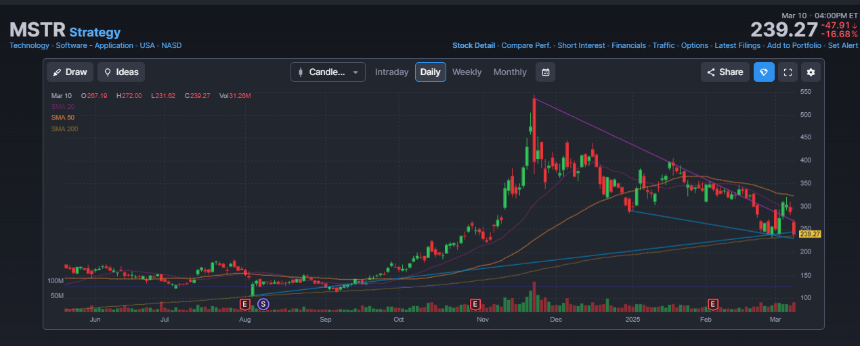This screenshot has height=346, width=860.
Task: Select the Daily timeframe tab
Action: click(430, 72)
